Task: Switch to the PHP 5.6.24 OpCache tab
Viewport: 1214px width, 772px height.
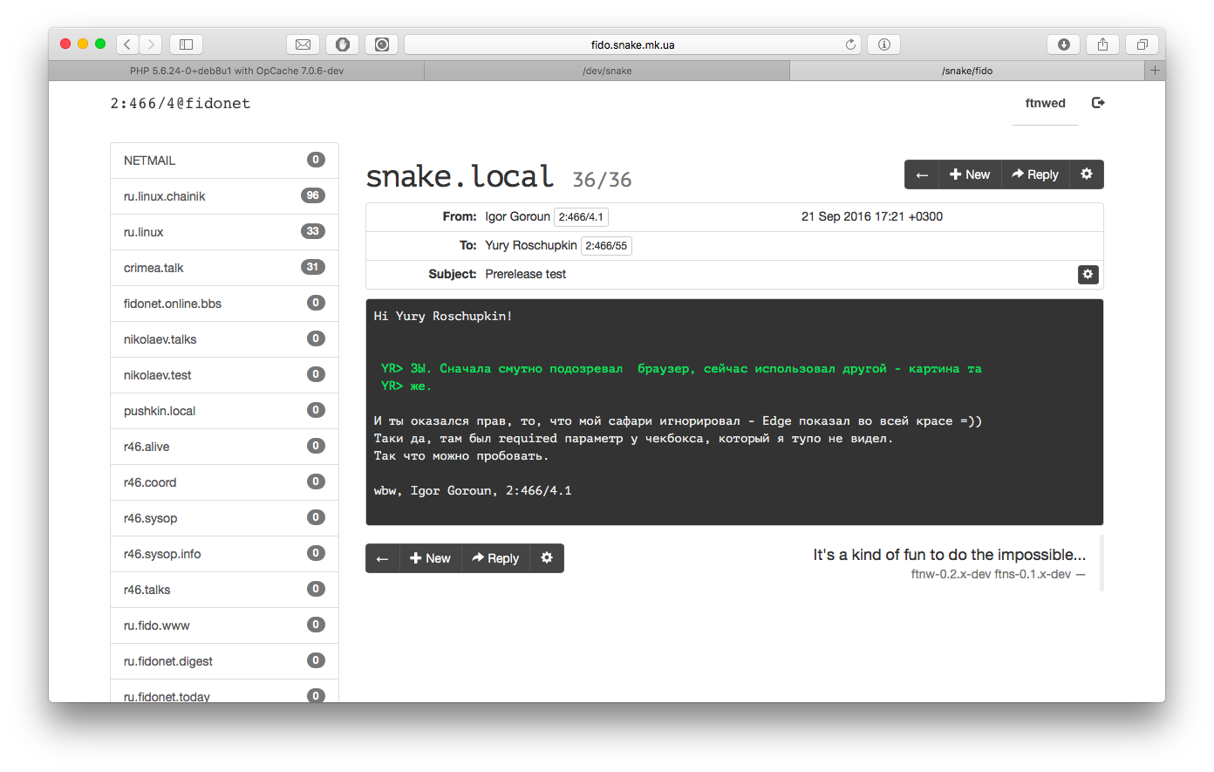Action: (236, 71)
